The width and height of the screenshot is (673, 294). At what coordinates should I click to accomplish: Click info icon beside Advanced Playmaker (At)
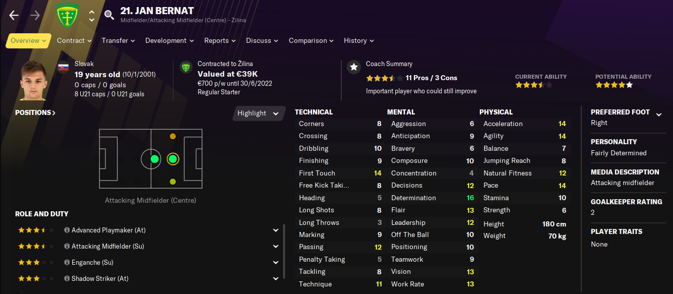[x=67, y=230]
